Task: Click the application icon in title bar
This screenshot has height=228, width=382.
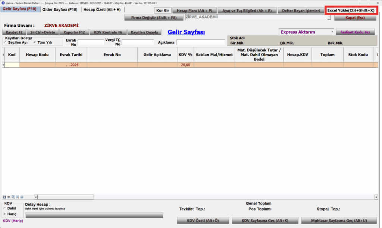Action: pos(3,3)
